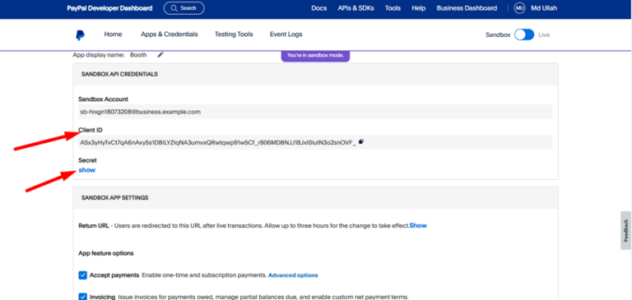632x300 pixels.
Task: Uncheck the Accept payments checkbox
Action: 82,275
